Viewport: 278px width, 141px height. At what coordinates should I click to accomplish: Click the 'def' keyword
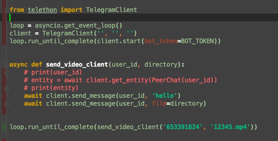pyautogui.click(x=37, y=65)
